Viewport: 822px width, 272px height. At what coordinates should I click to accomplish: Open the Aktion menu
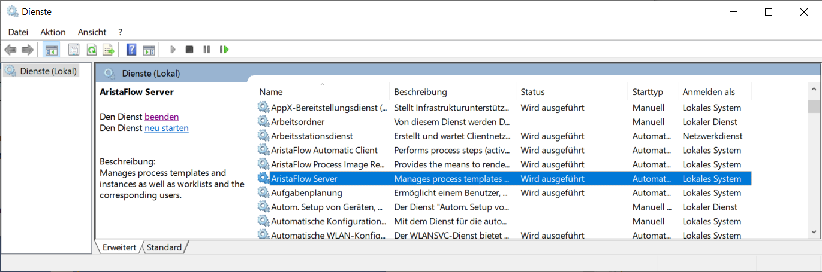pyautogui.click(x=53, y=32)
